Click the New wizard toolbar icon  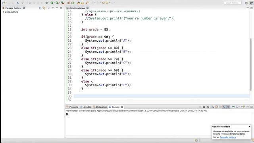point(4,3)
